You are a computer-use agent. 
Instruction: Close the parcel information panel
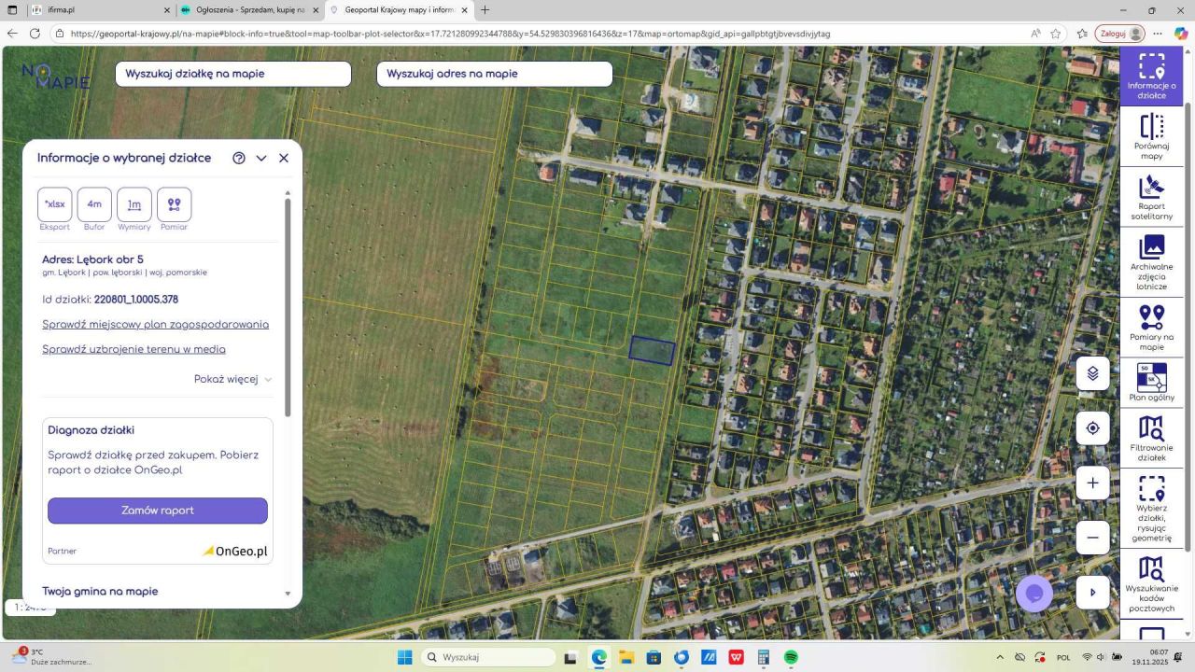[x=284, y=159]
